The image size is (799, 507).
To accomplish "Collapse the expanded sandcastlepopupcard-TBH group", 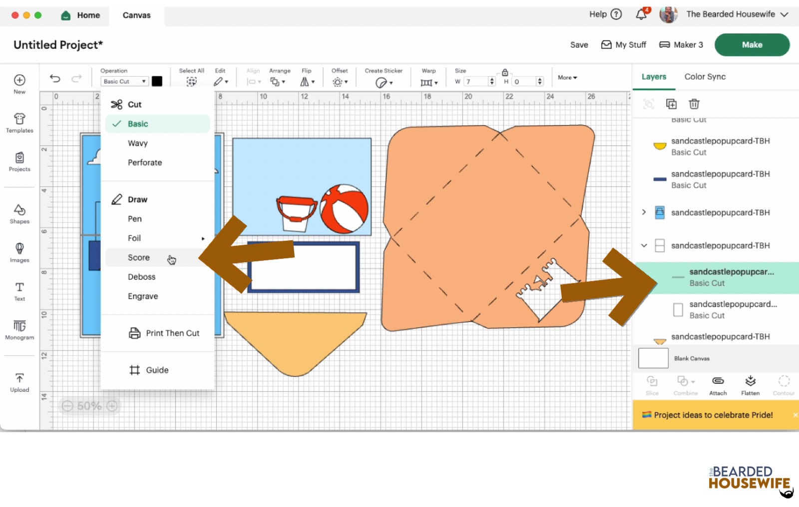I will coord(644,245).
